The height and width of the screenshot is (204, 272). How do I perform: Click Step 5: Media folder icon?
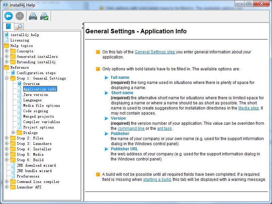pos(13,154)
